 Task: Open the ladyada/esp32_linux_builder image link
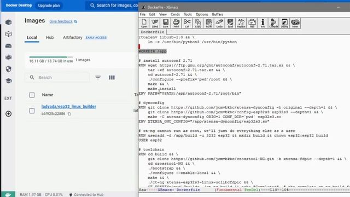(69, 107)
